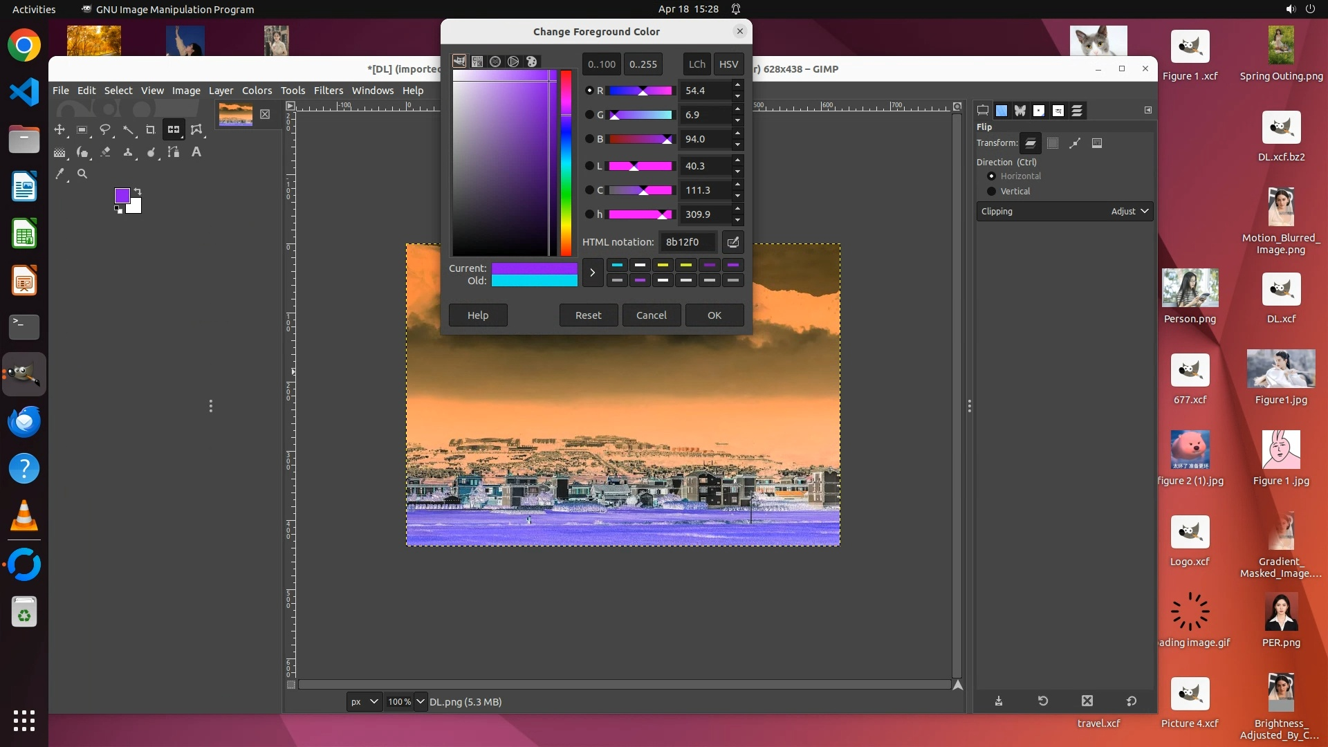
Task: Click the pick-color-from-screen eyedropper button
Action: 732,242
